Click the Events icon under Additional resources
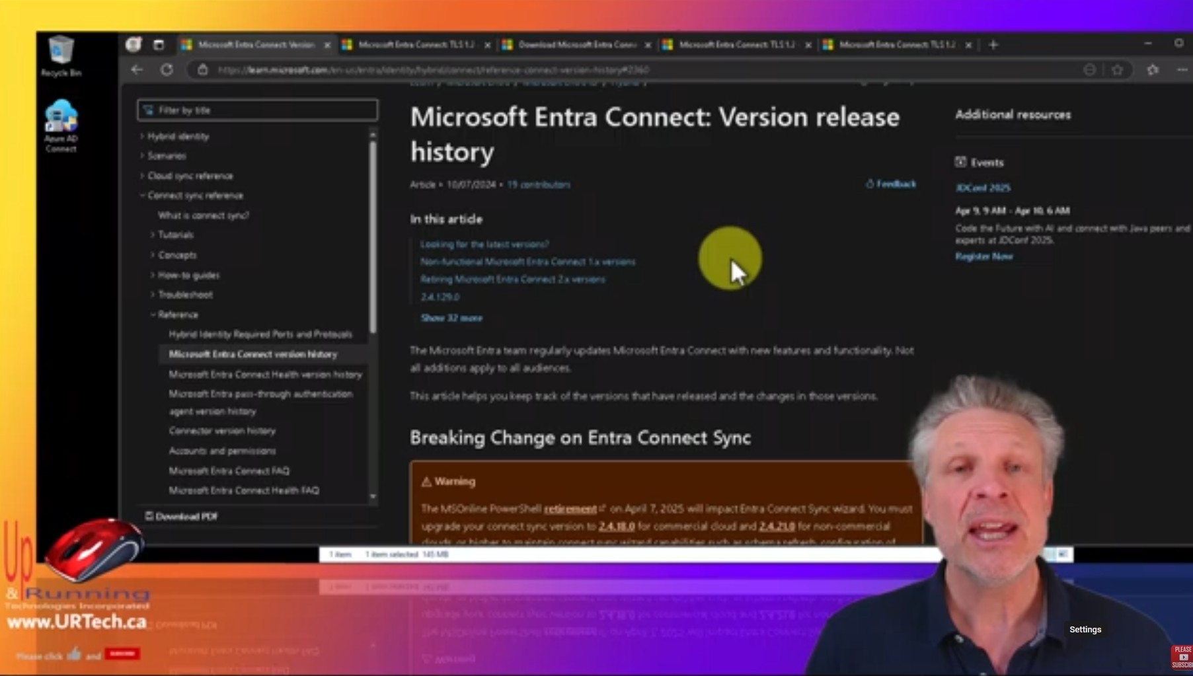Image resolution: width=1193 pixels, height=676 pixels. [960, 162]
